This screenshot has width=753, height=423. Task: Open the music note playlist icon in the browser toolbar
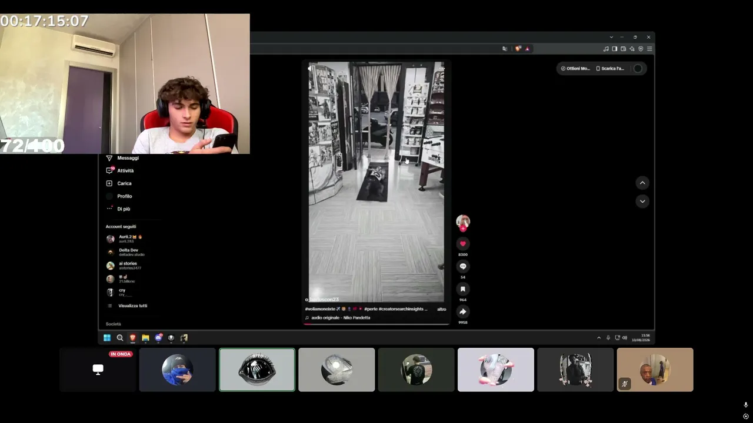tap(606, 49)
